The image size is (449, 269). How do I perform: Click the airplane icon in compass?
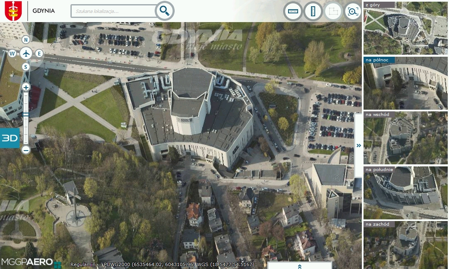click(26, 53)
